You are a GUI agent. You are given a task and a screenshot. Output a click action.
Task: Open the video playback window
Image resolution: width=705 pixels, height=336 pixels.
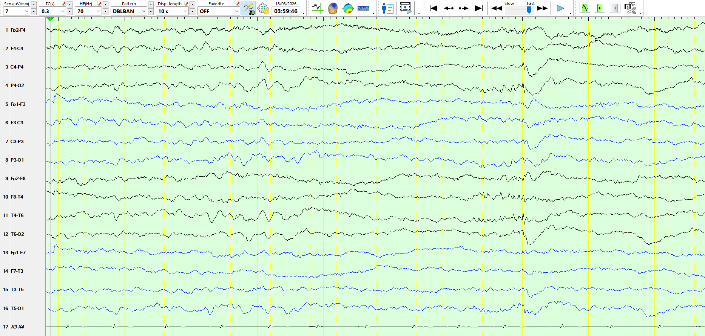406,8
